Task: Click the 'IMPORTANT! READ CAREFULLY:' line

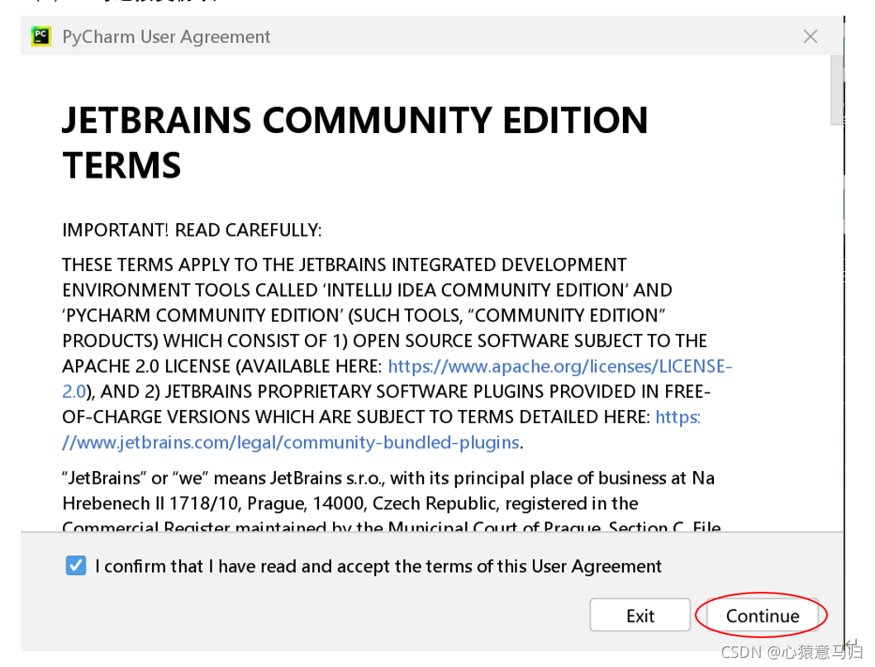Action: click(x=192, y=230)
